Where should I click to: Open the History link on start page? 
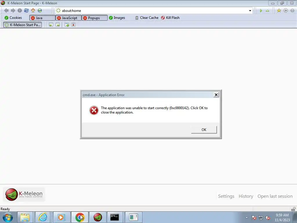(246, 196)
